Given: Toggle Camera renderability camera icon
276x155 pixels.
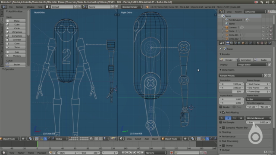Looking at the screenshot, I should click(x=271, y=28).
